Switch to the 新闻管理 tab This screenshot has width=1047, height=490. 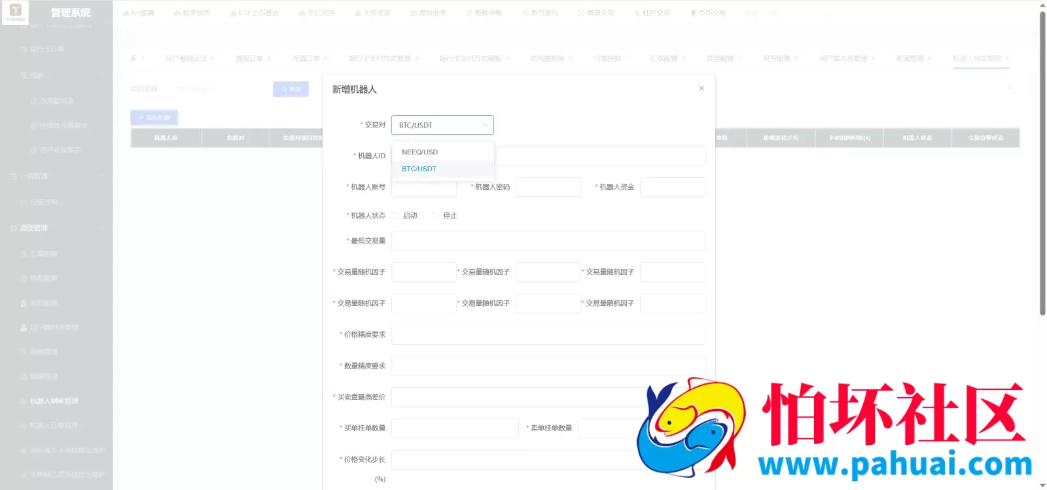[x=910, y=58]
